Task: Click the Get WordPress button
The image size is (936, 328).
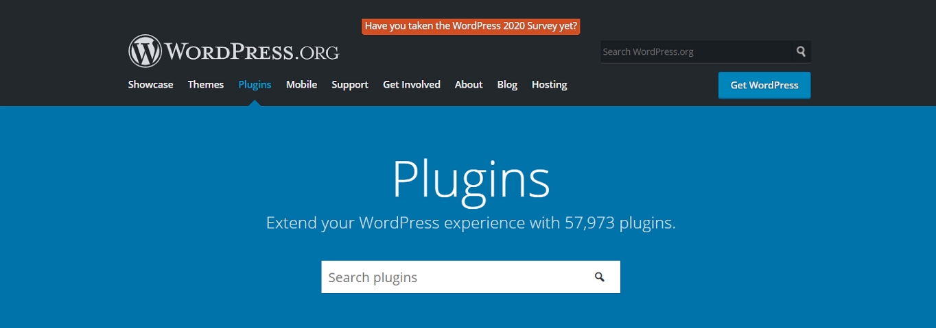Action: point(764,86)
